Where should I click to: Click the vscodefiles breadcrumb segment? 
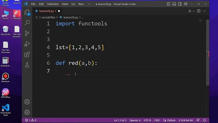click(48, 17)
